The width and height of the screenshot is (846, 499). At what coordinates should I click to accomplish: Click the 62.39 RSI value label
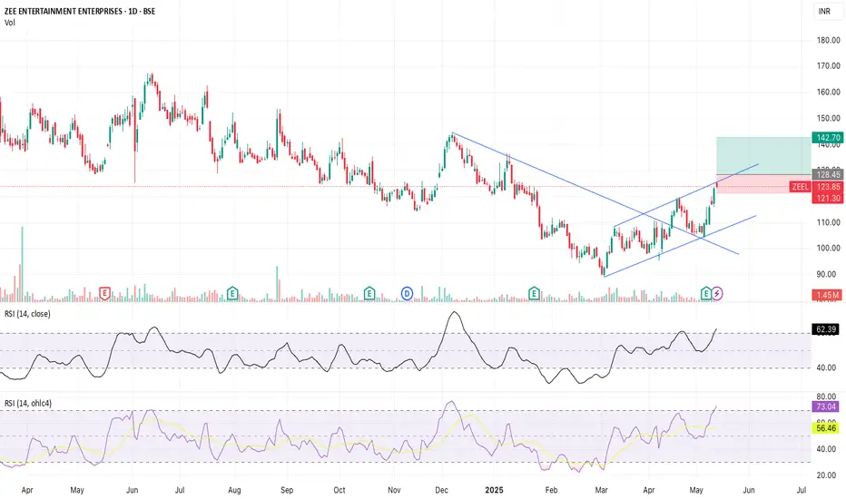826,329
